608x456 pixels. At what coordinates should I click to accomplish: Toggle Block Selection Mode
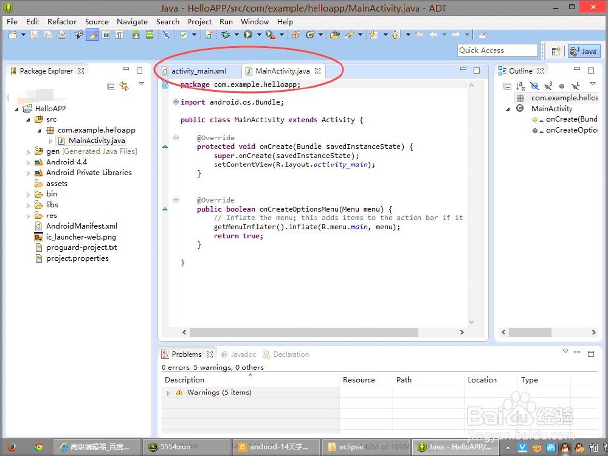[x=106, y=35]
